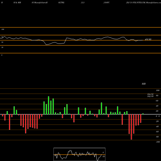The height and width of the screenshot is (161, 161).
Task: Click the RSI current value 49.93
Action: click(148, 39)
